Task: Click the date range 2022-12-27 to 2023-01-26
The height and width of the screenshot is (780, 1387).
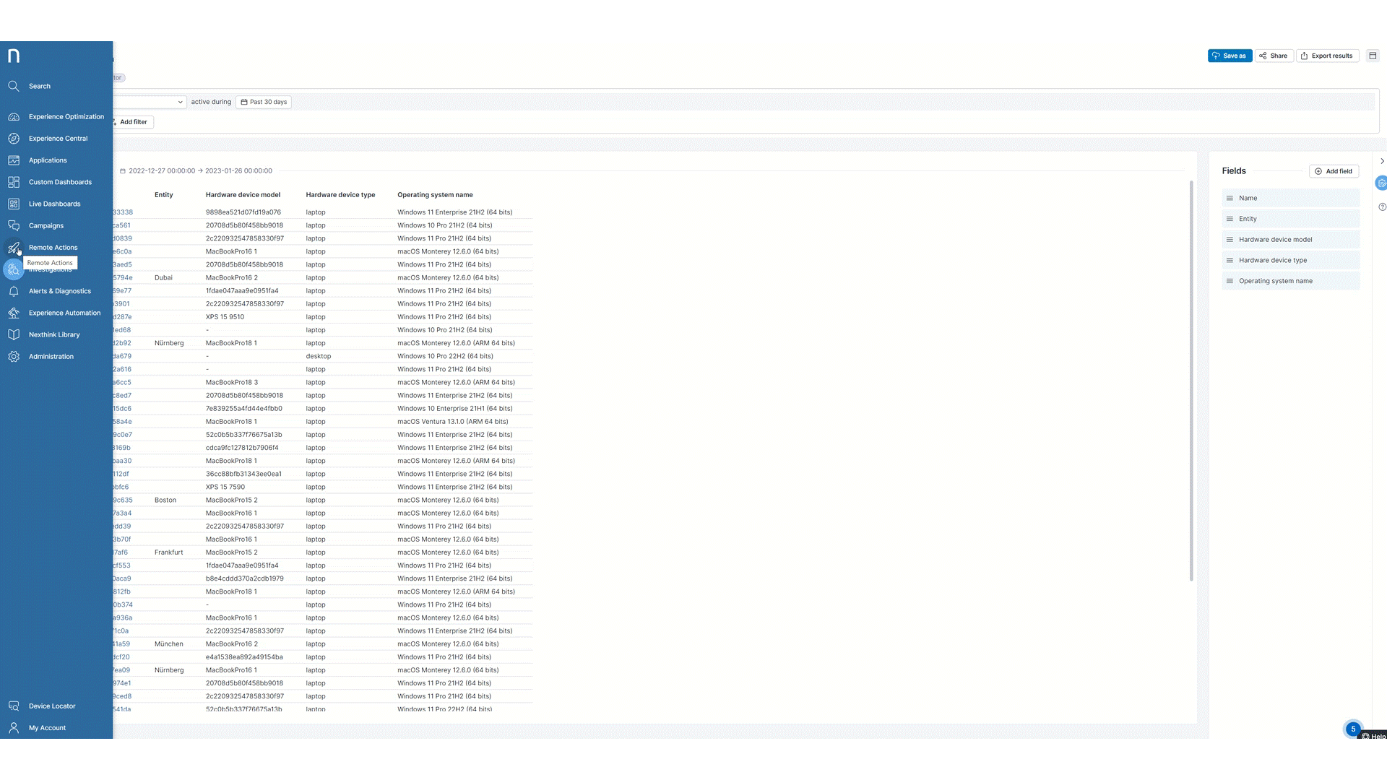Action: pyautogui.click(x=196, y=171)
